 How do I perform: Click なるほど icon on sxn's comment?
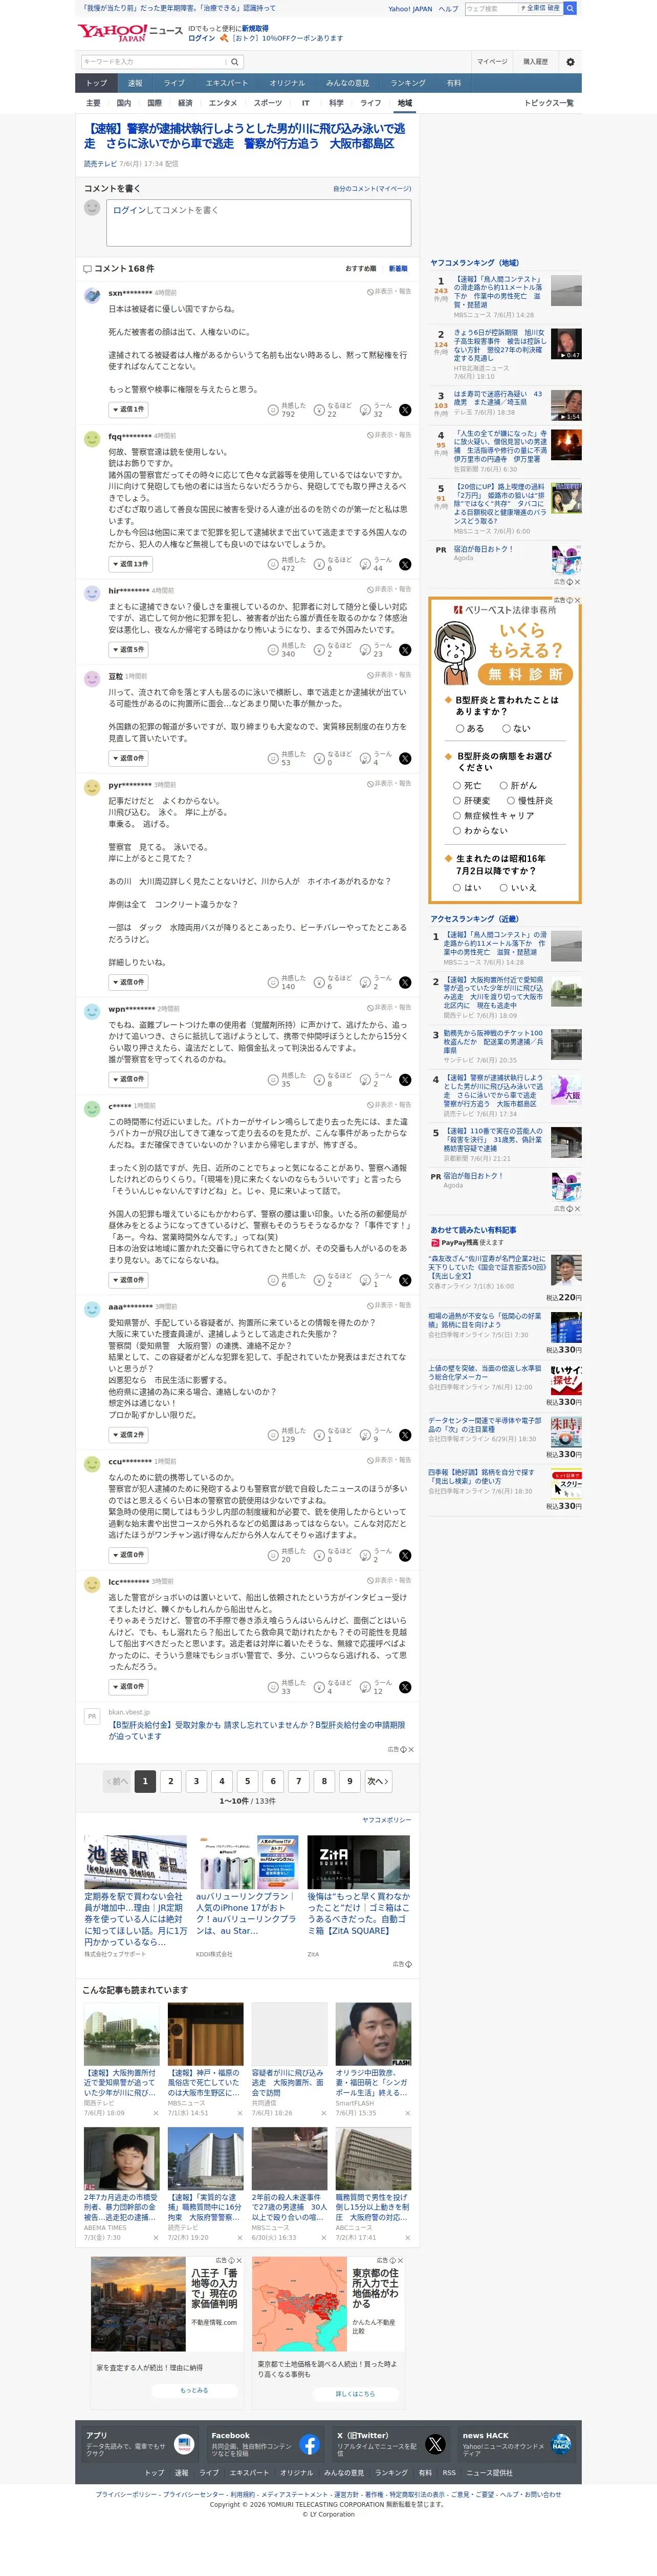point(319,410)
